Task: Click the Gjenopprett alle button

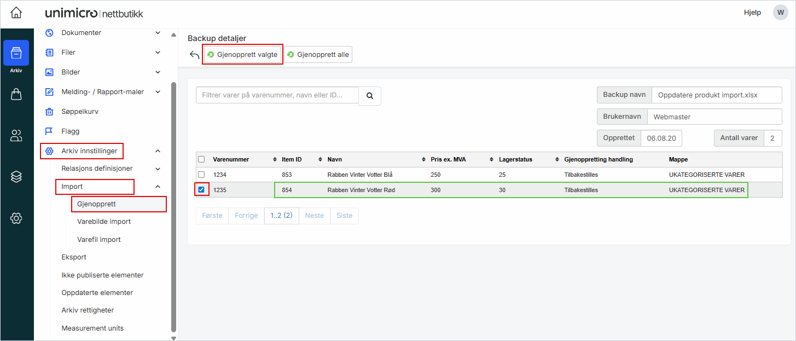Action: (318, 55)
